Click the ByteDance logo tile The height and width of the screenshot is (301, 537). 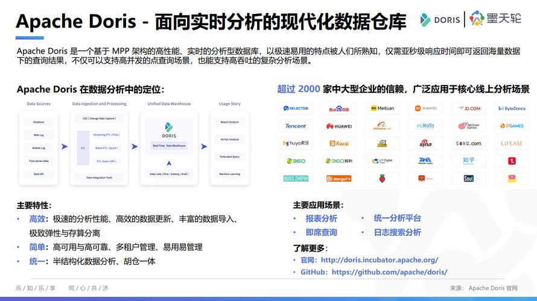click(x=512, y=108)
